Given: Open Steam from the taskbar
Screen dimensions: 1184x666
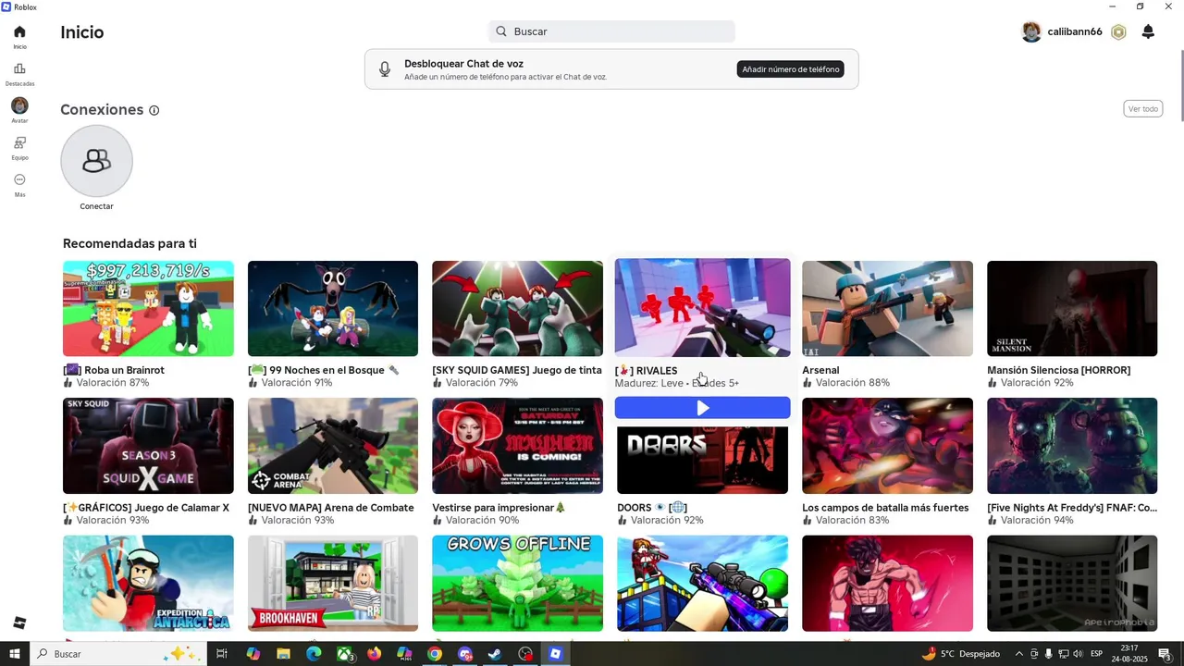Looking at the screenshot, I should point(495,654).
